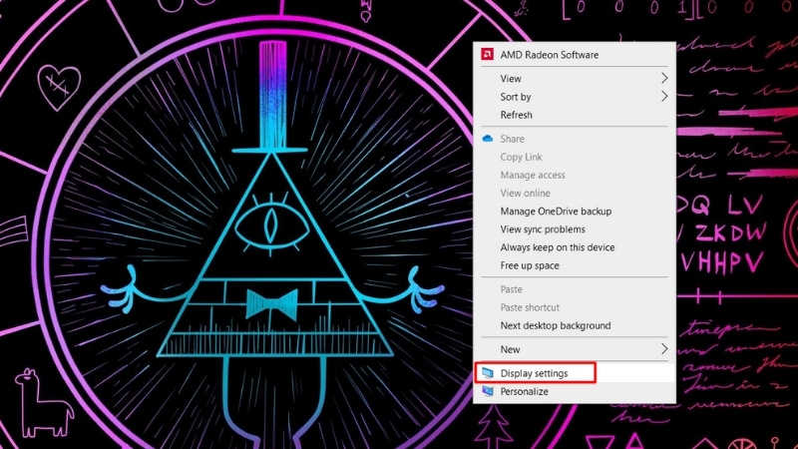798x449 pixels.
Task: Click the AMD Radeon Software red icon
Action: (487, 54)
